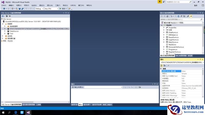Viewport: 205px width, 115px height.
Task: Click the Undo toolbar icon
Action: pos(26,9)
